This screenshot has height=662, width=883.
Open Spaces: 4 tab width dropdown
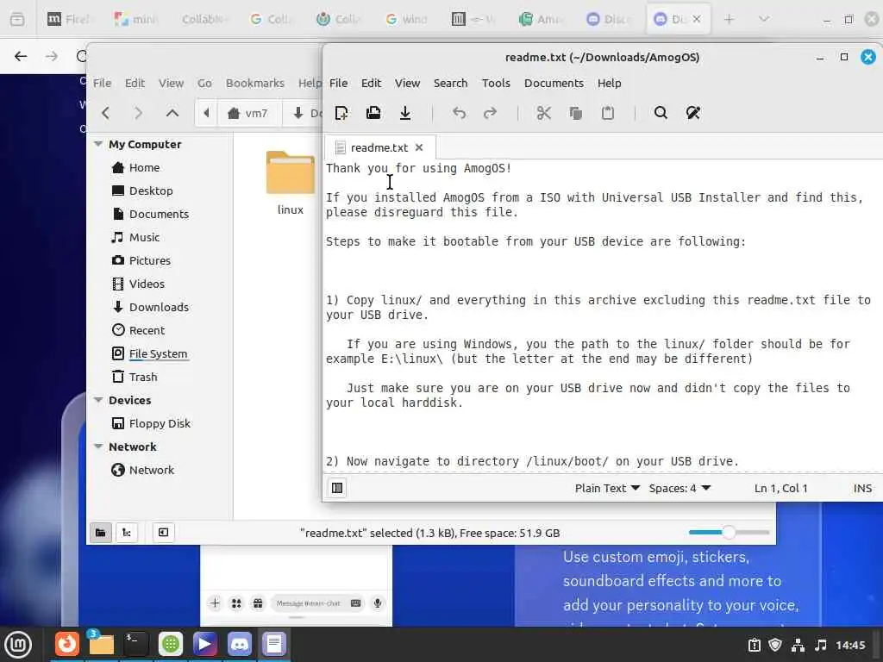tap(679, 488)
